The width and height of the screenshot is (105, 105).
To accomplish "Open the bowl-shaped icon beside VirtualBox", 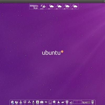I will (x=63, y=102).
